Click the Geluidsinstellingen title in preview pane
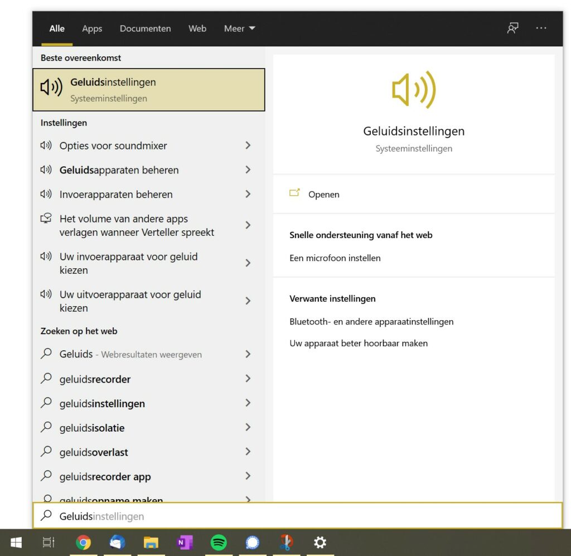 [414, 131]
